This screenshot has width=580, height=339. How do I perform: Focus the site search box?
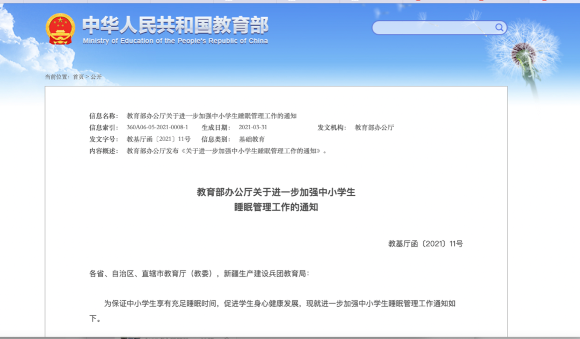[439, 28]
